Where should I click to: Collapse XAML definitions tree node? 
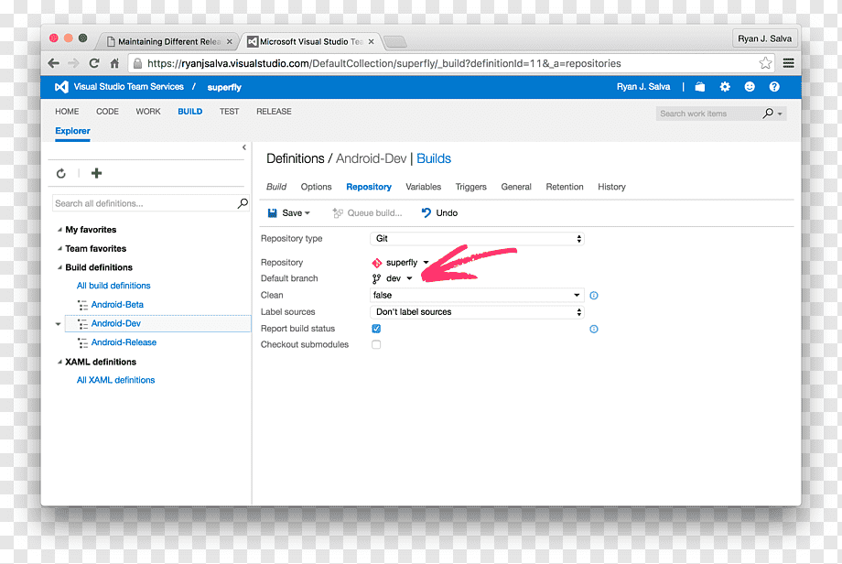(59, 362)
